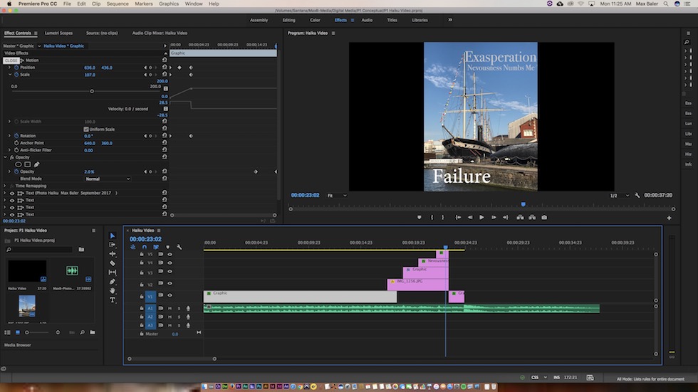Image resolution: width=698 pixels, height=392 pixels.
Task: Hide the Photo Haiku text layer
Action: point(12,193)
